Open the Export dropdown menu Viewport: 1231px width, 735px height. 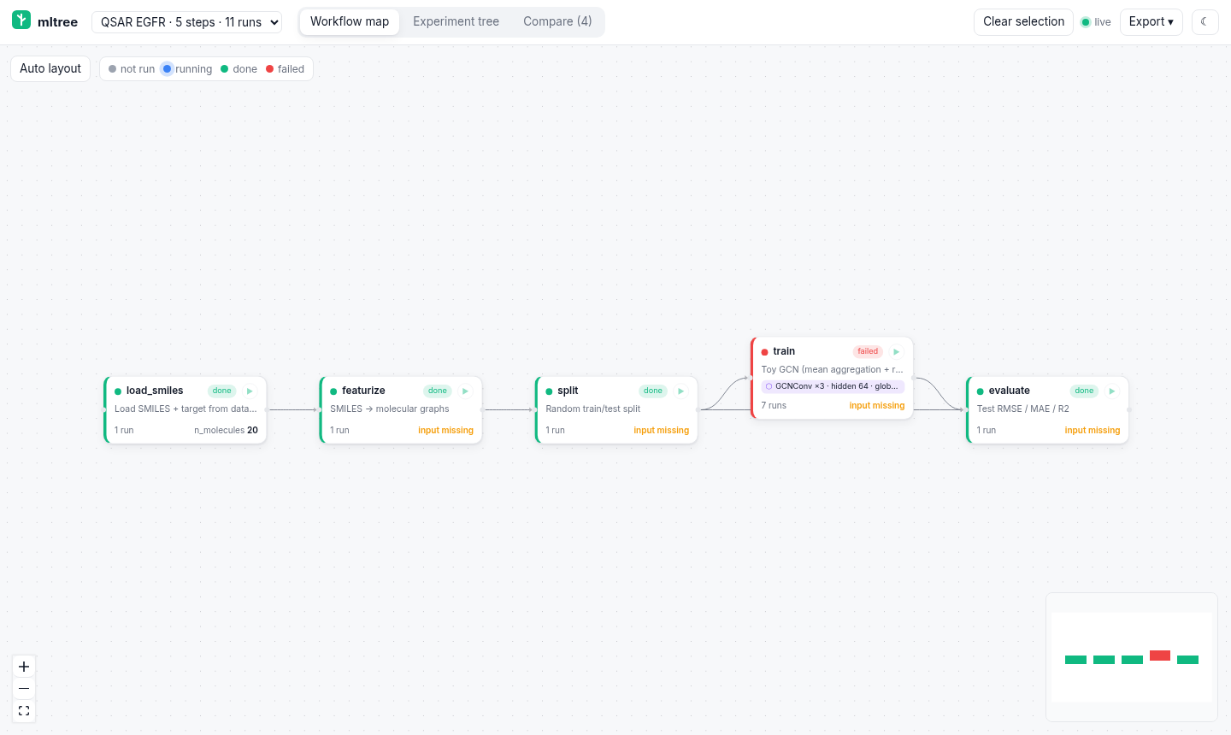coord(1151,21)
